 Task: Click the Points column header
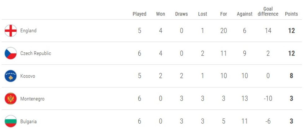coord(291,14)
